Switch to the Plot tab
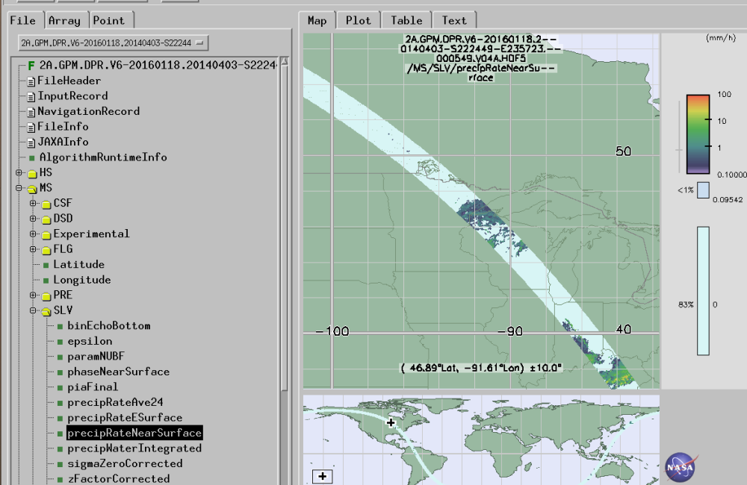Image resolution: width=747 pixels, height=485 pixels. 358,20
